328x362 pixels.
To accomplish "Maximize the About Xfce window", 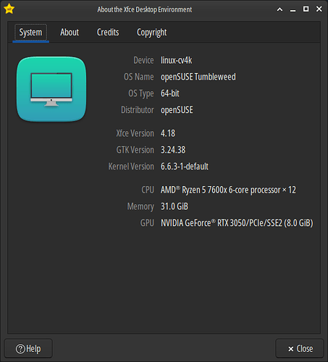I will (306, 9).
